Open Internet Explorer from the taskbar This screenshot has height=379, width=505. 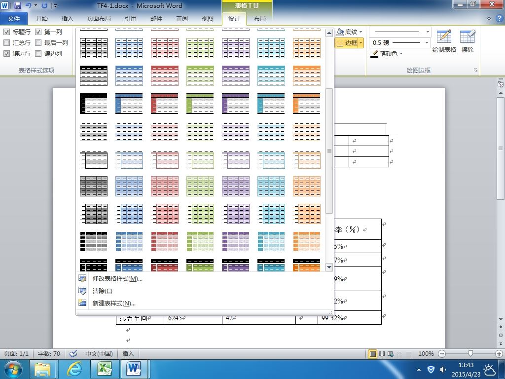click(74, 369)
